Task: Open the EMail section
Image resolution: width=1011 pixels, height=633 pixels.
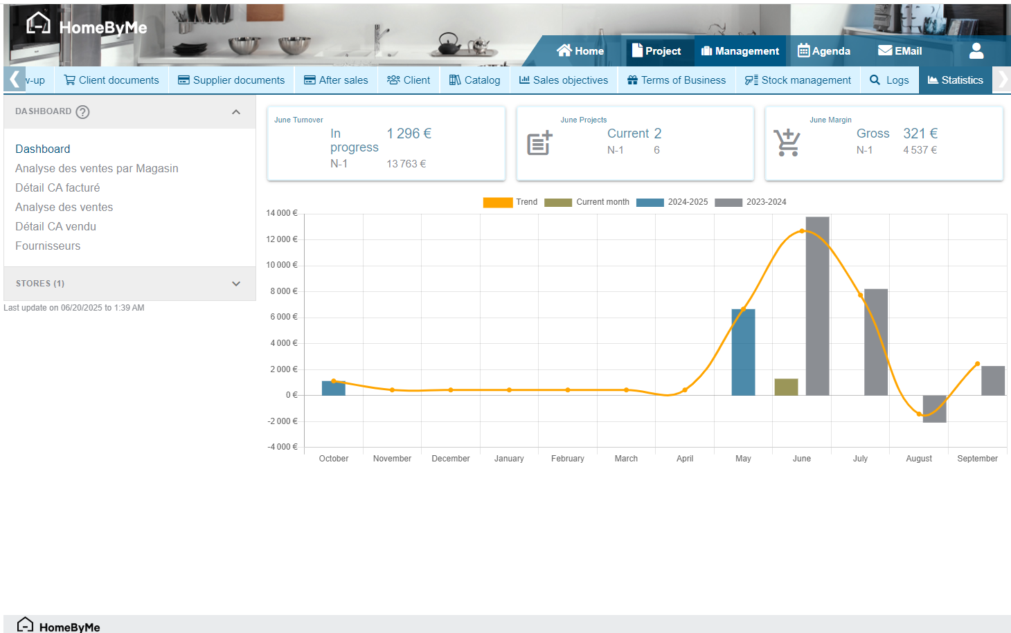Action: (x=900, y=51)
